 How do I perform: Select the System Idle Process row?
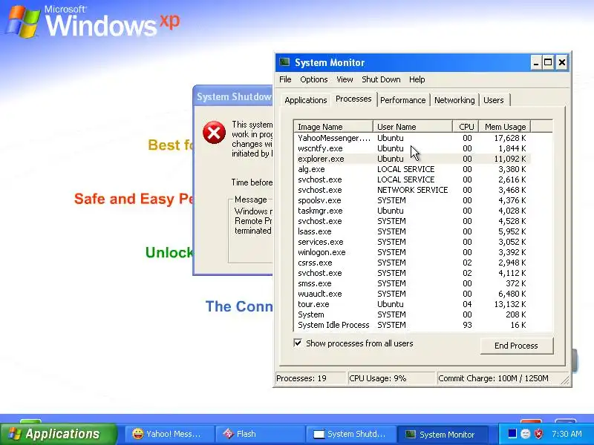412,325
